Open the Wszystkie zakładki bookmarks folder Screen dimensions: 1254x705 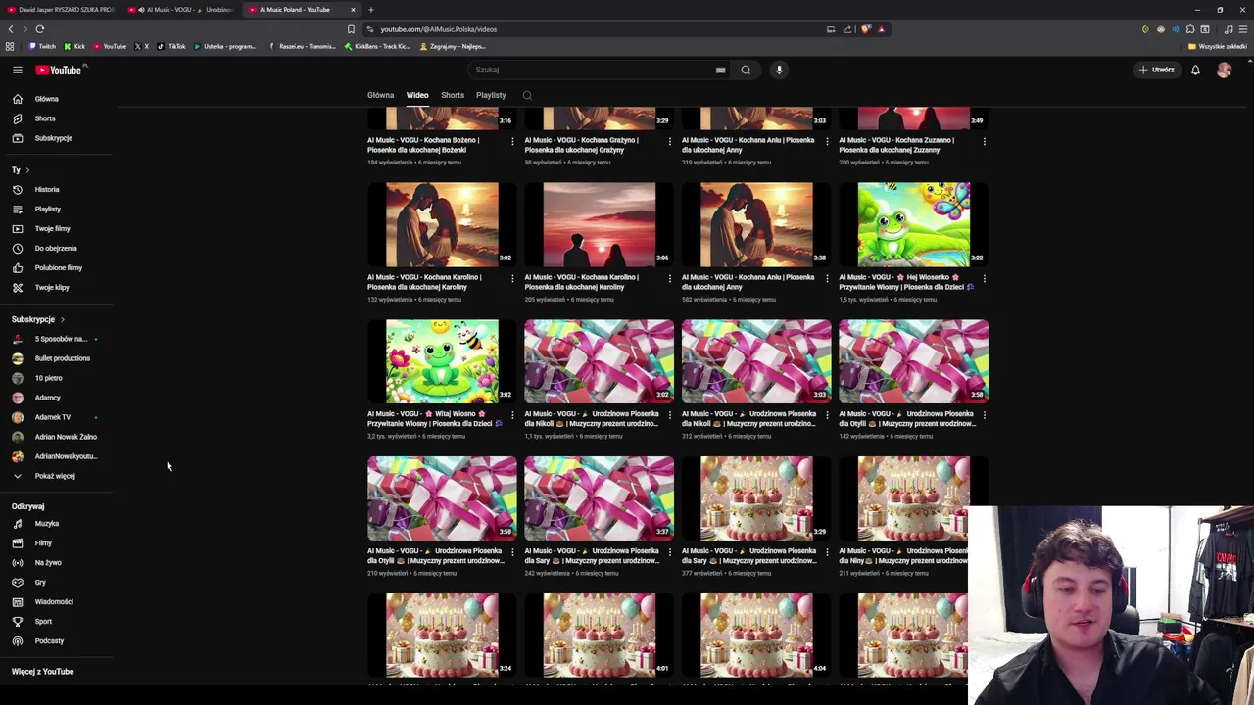tap(1218, 46)
